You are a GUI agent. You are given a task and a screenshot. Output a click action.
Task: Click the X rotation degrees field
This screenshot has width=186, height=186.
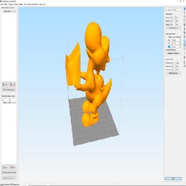pyautogui.click(x=174, y=63)
